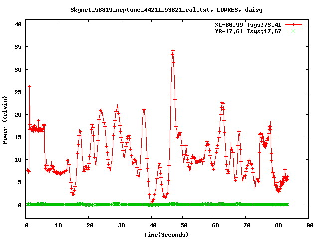319x239 pixels.
Task: Click the y-axis tick label 5
Action: point(20,182)
